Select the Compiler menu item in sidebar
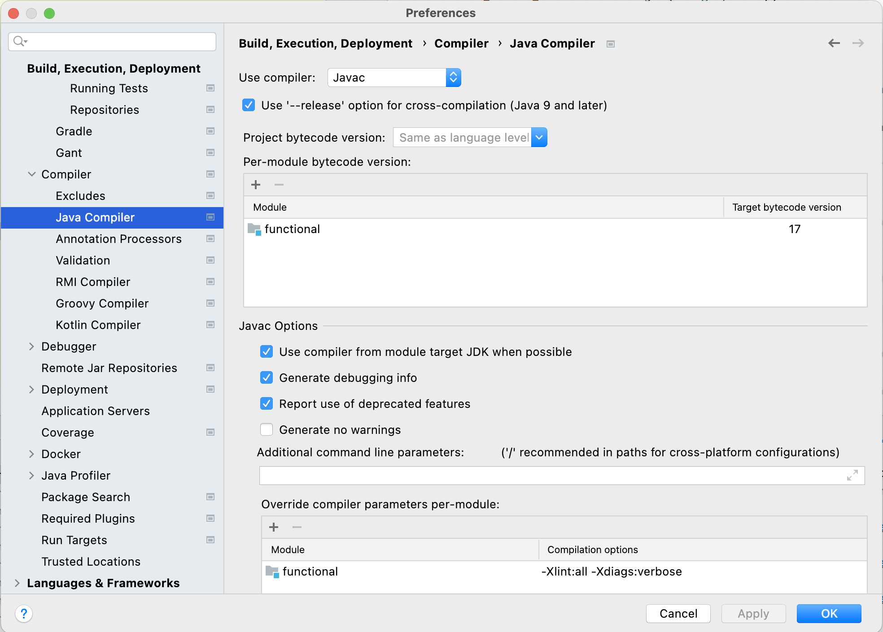 click(x=76, y=174)
